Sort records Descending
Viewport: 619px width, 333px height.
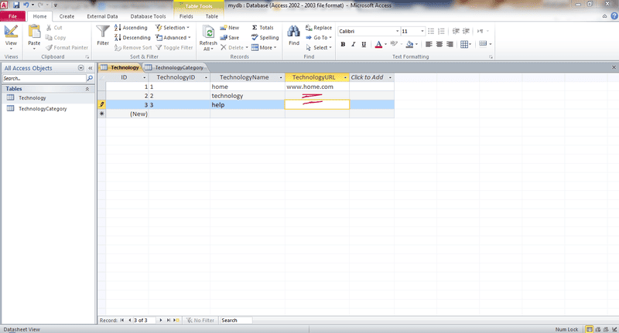tap(132, 37)
